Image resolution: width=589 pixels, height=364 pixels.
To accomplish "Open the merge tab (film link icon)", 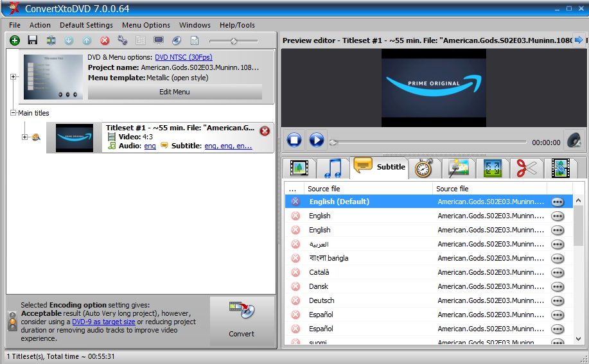I will pos(561,168).
